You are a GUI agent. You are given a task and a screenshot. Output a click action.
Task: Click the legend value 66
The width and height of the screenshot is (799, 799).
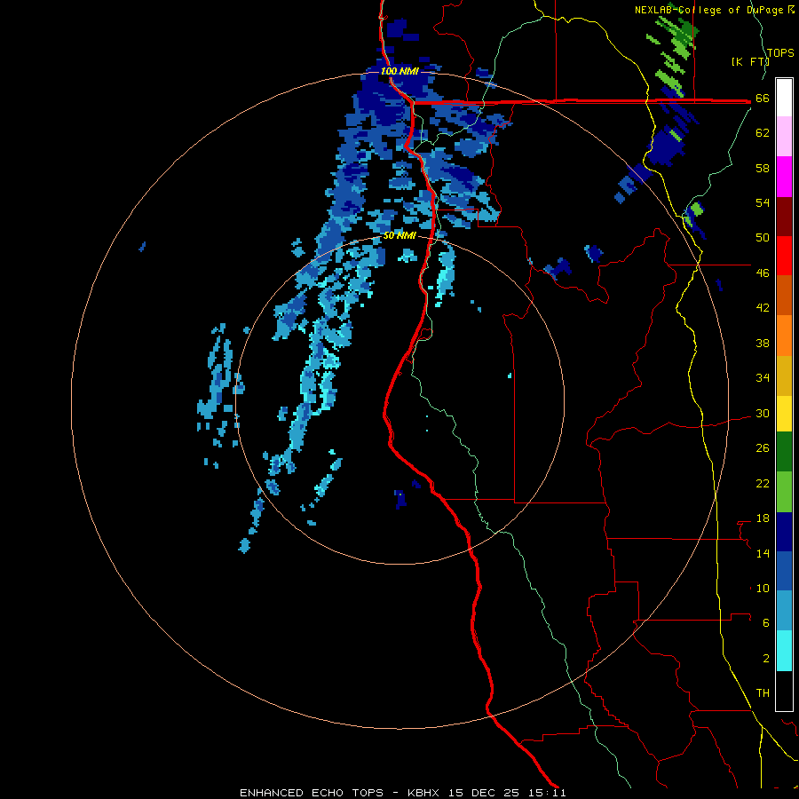763,99
